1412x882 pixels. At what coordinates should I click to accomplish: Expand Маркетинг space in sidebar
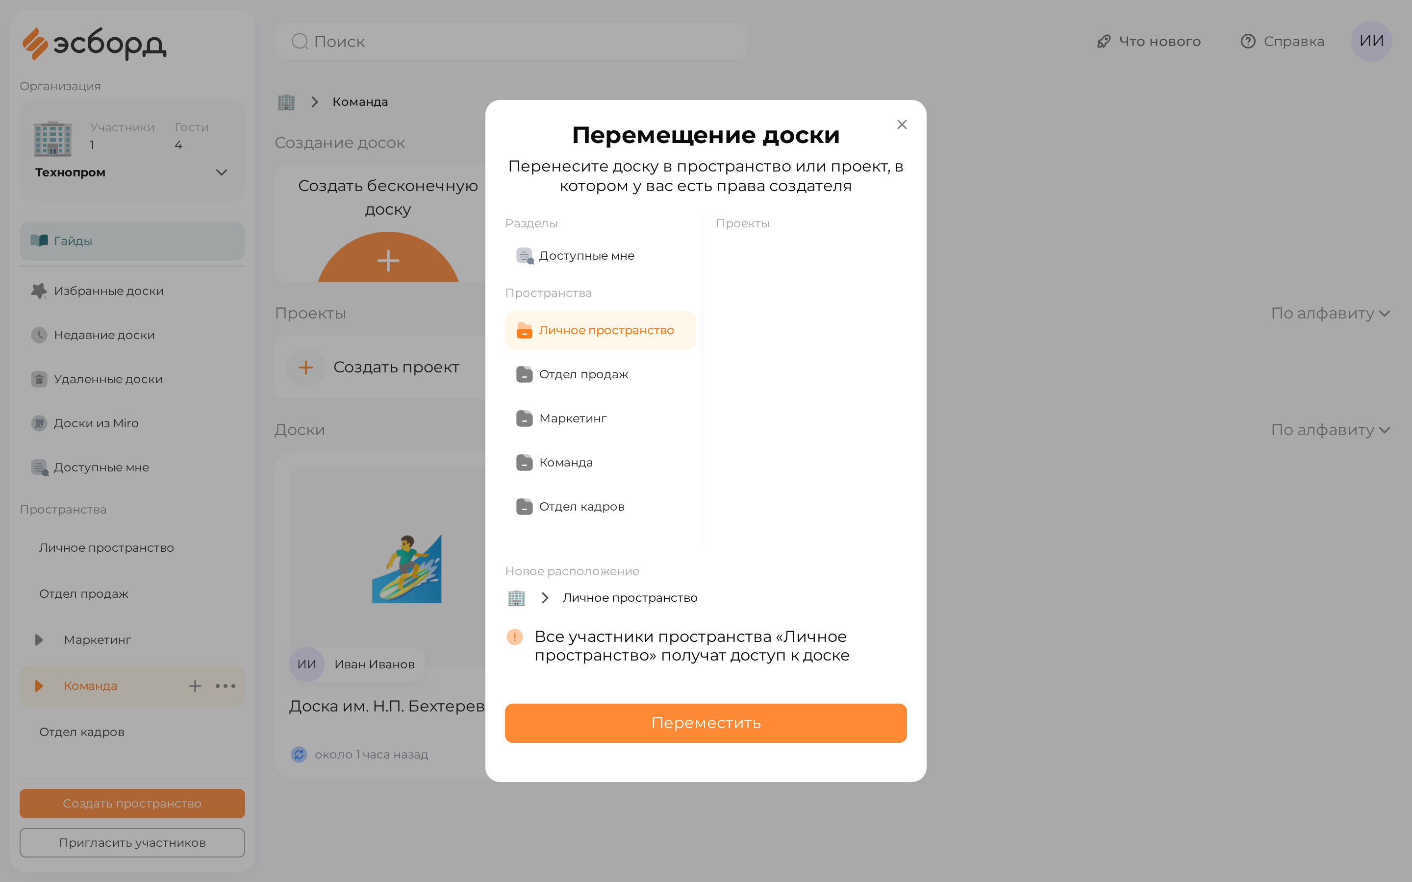[x=39, y=640]
